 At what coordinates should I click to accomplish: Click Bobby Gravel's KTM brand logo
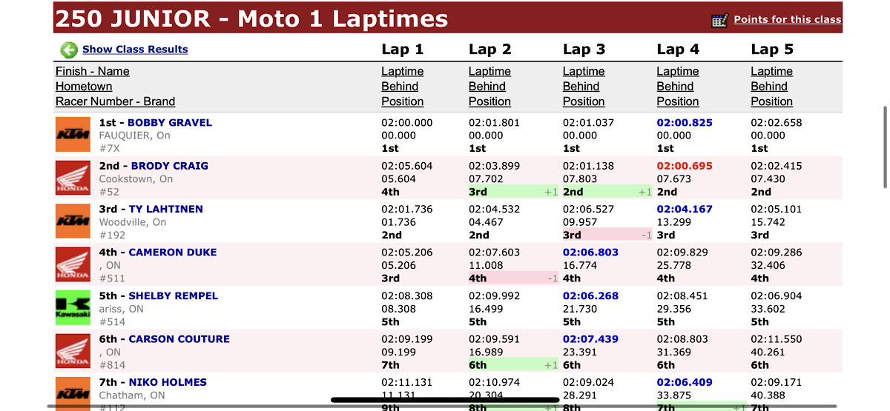[x=73, y=135]
